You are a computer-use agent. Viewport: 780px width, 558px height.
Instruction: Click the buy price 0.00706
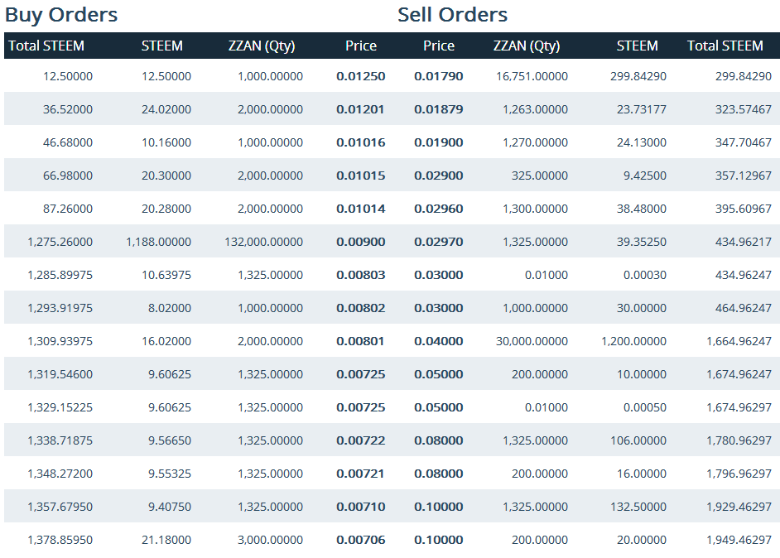[x=361, y=540]
